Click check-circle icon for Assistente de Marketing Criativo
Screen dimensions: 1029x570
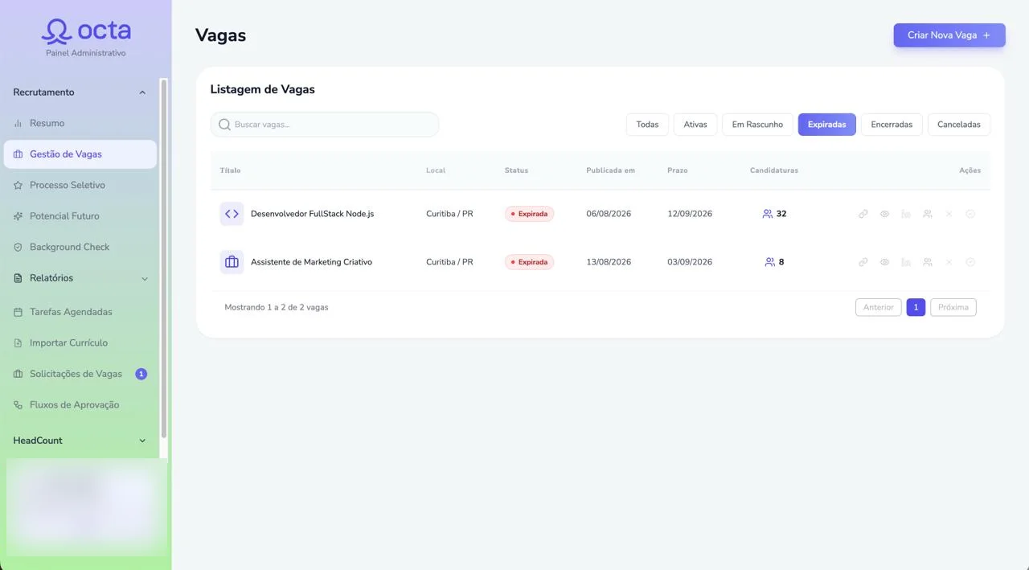(970, 262)
